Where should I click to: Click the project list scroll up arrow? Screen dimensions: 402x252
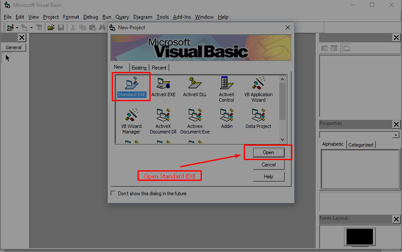[x=282, y=79]
